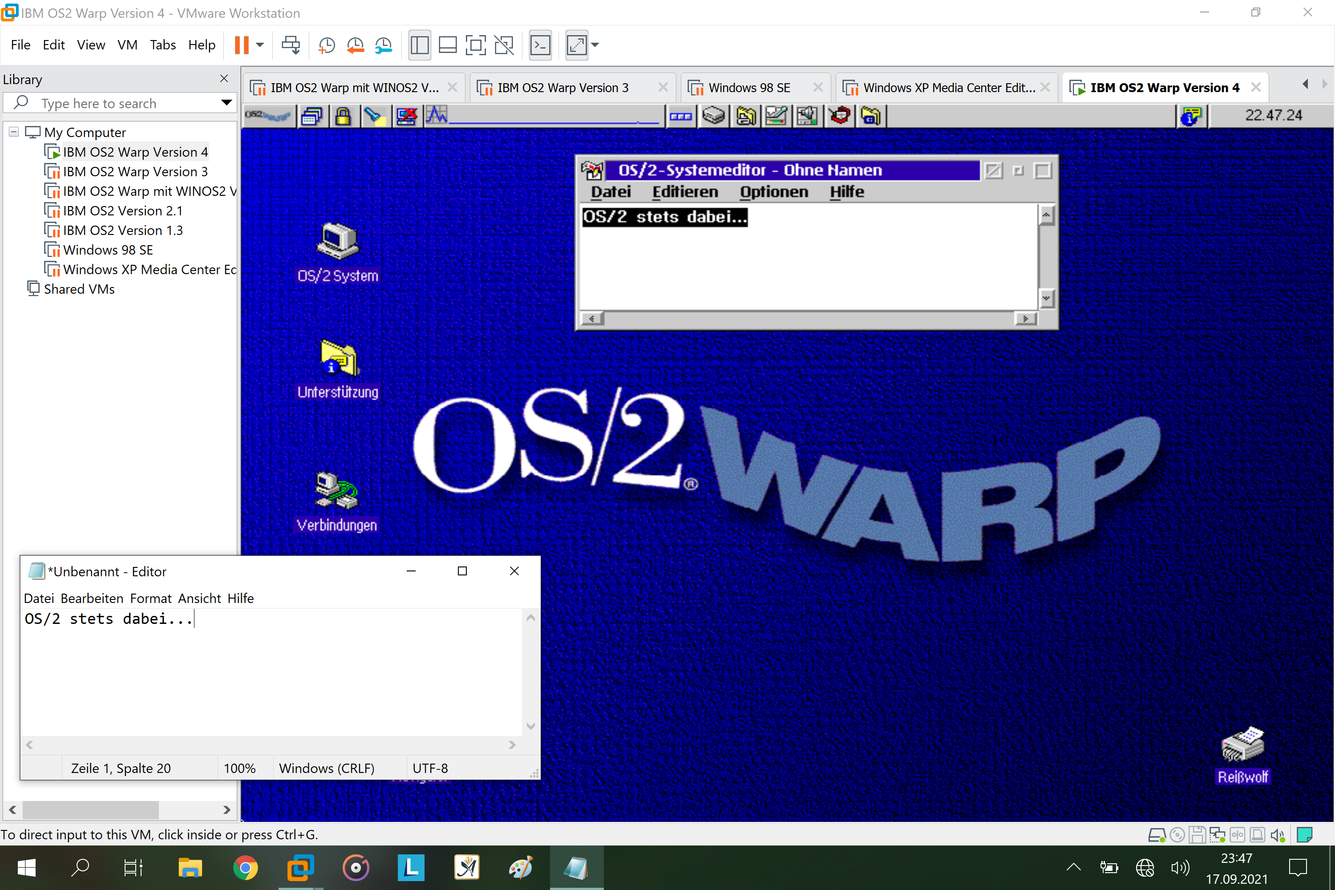Viewport: 1335px width, 890px height.
Task: Click the stretch guest display button
Action: coord(577,45)
